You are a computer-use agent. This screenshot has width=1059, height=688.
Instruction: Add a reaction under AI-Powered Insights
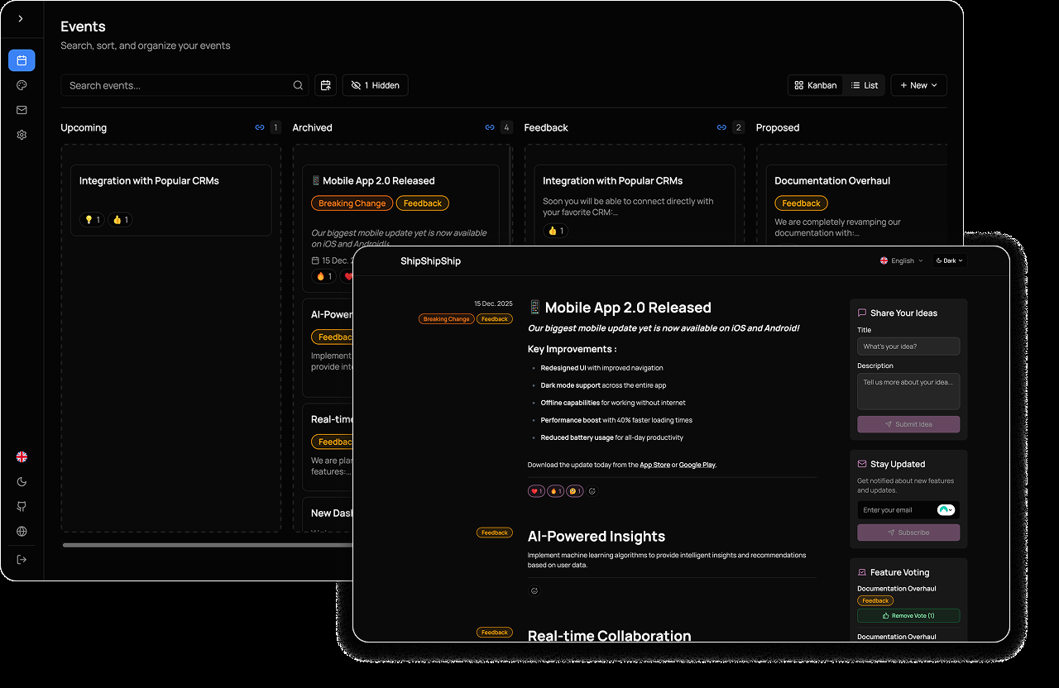(534, 590)
